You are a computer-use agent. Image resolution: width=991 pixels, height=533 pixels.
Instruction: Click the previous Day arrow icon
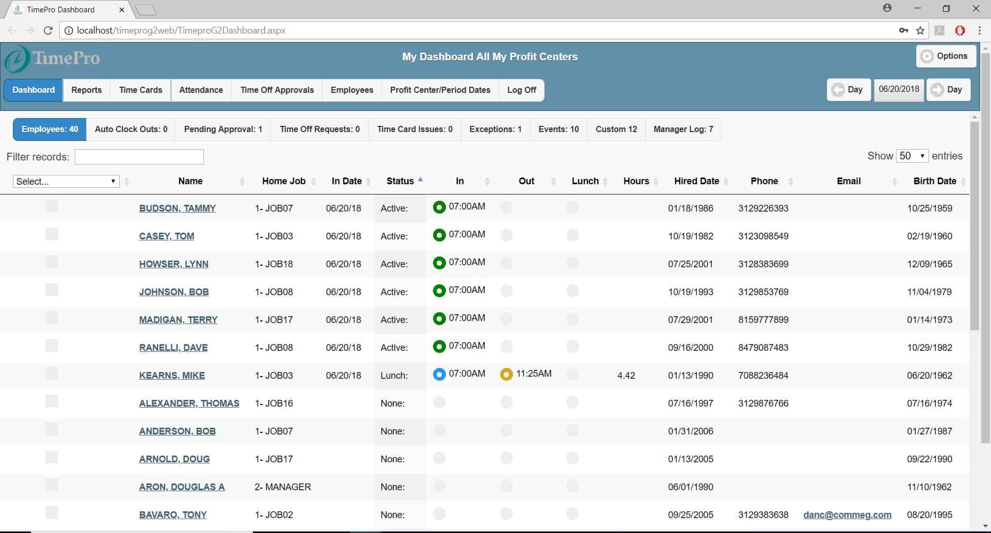pyautogui.click(x=838, y=89)
